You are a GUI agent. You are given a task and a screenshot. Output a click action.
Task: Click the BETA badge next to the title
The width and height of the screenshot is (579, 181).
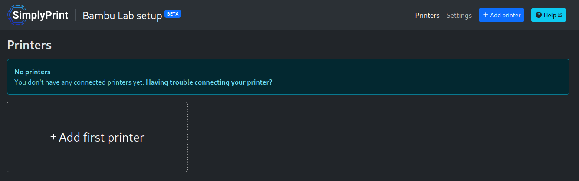click(173, 14)
